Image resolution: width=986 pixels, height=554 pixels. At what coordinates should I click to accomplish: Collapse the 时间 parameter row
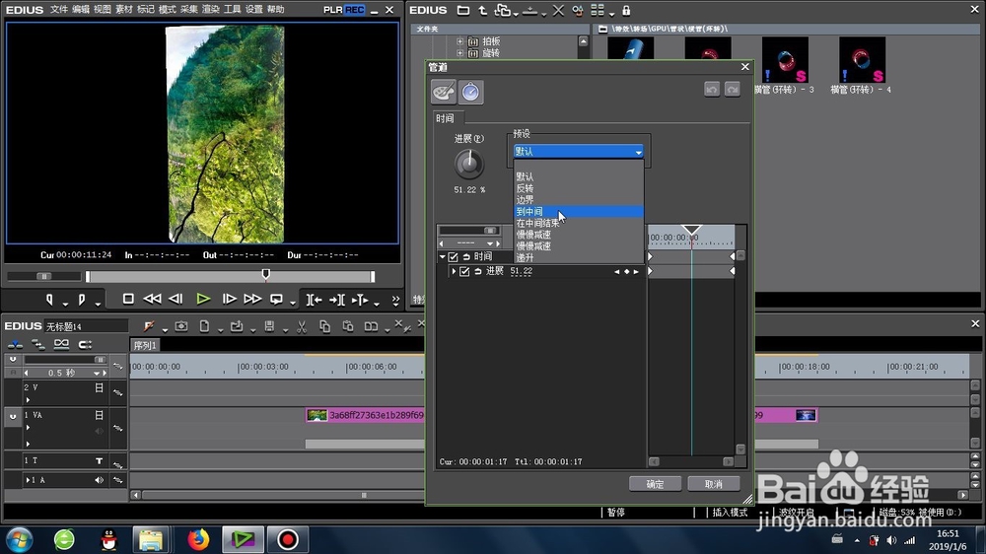coord(442,256)
